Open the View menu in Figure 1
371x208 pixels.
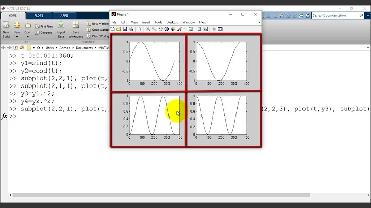134,22
